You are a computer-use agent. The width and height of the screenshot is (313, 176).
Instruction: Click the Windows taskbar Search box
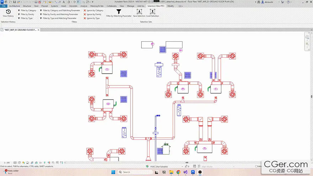click(x=135, y=172)
